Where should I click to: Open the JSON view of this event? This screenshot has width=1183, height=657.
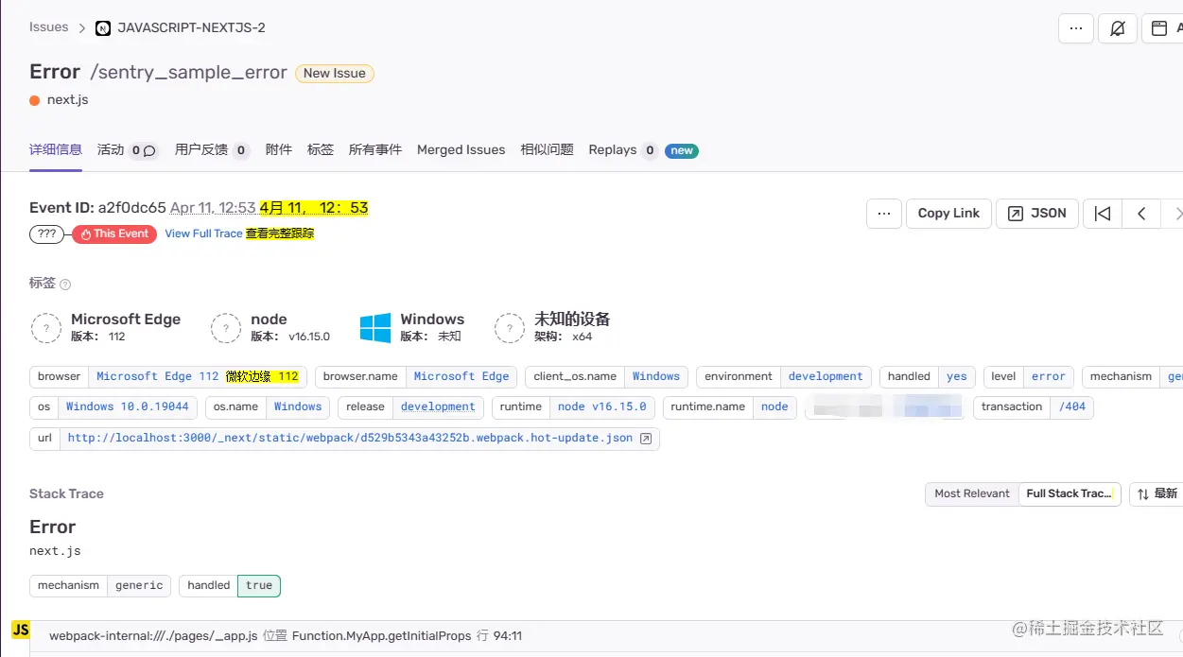[x=1036, y=214]
